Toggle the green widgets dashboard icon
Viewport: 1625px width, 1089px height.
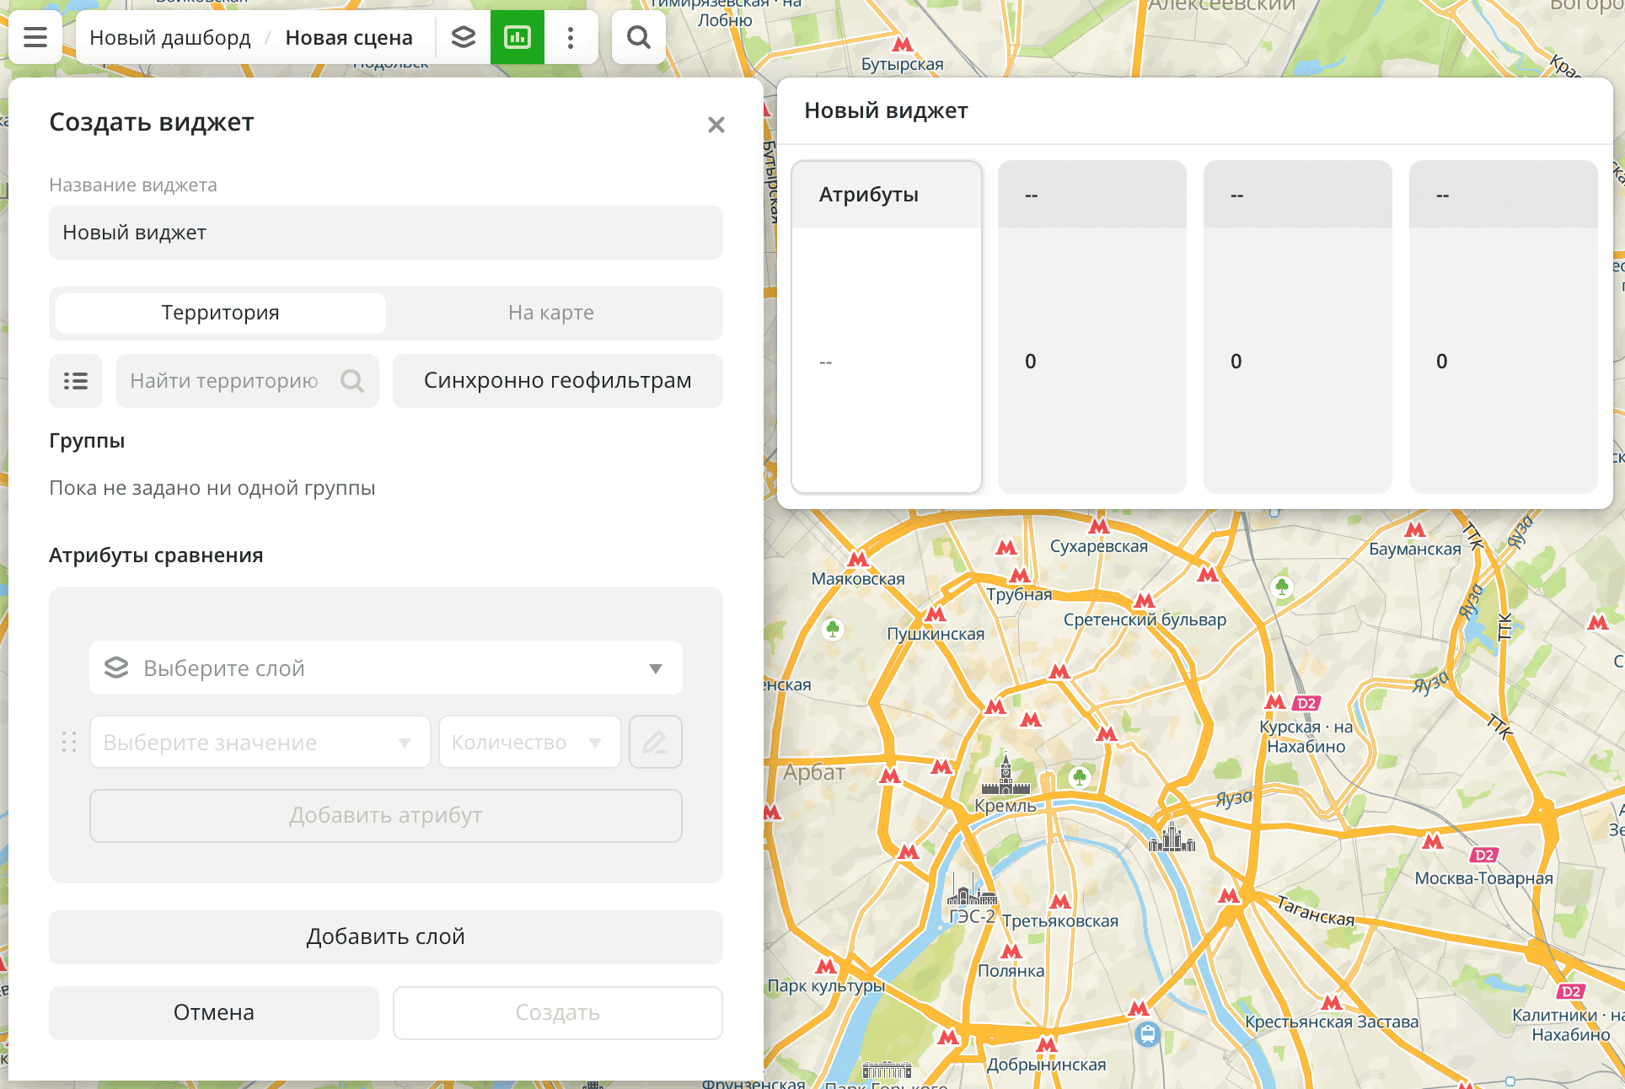point(518,37)
